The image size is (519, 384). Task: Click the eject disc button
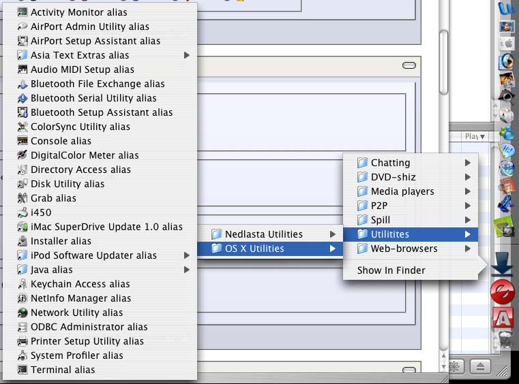(480, 366)
